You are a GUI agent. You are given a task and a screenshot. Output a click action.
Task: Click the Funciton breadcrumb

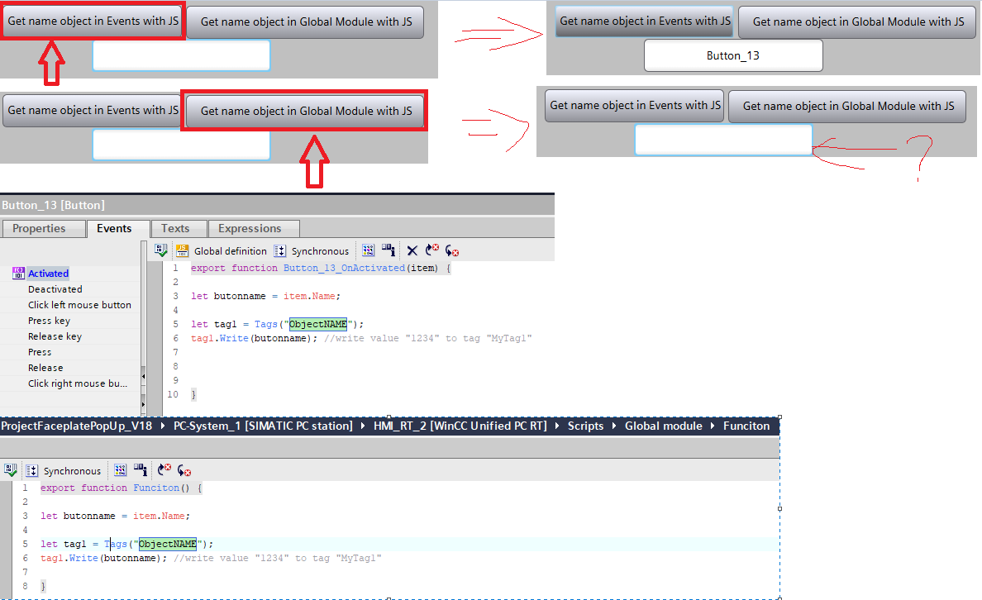point(746,426)
